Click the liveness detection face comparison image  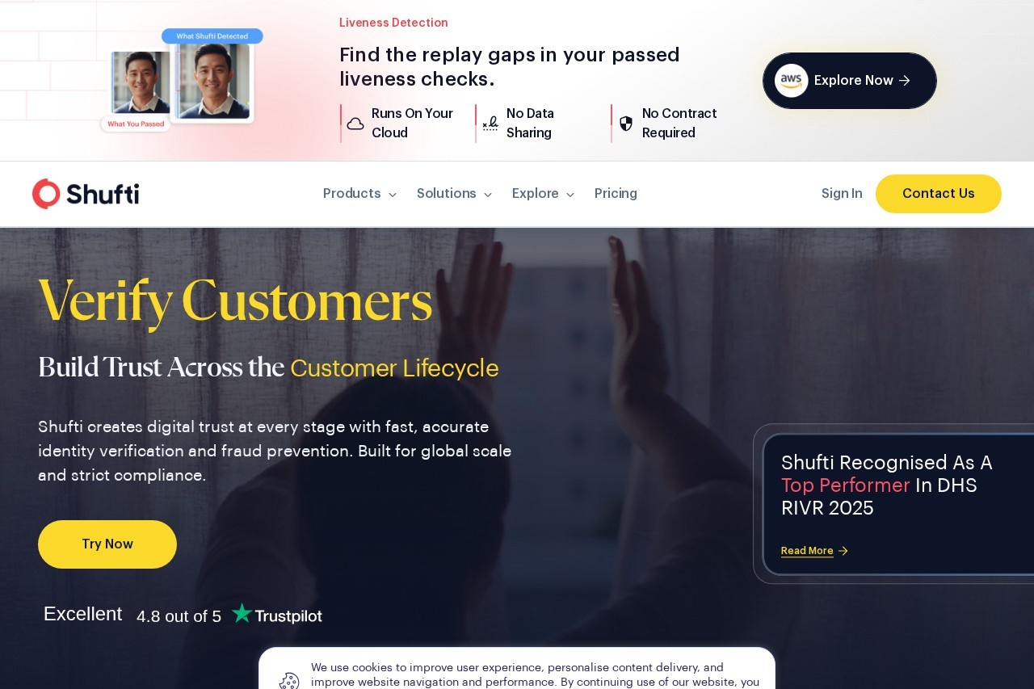(x=182, y=81)
